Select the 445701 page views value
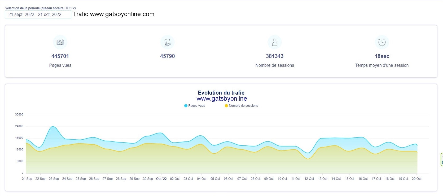Screen dimensions: 443x196 tap(60, 56)
